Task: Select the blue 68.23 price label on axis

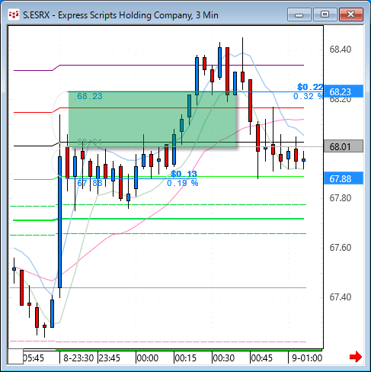Action: click(344, 91)
